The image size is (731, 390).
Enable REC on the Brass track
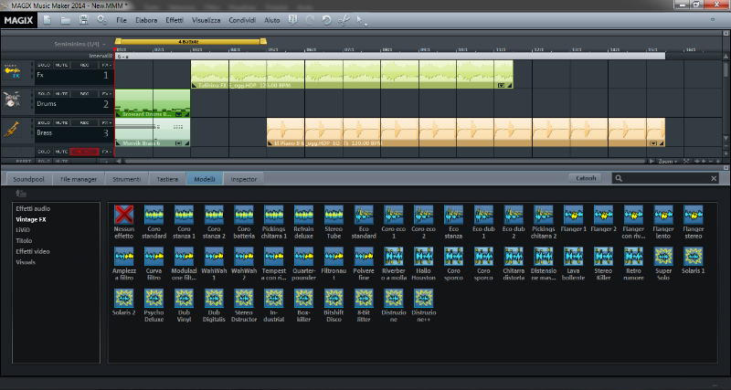tap(85, 122)
